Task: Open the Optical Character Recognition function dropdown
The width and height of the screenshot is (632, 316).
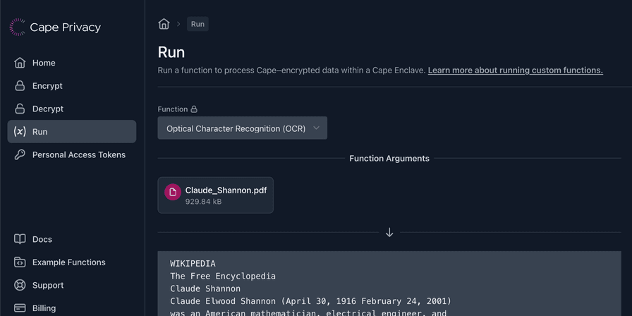Action: [x=242, y=128]
